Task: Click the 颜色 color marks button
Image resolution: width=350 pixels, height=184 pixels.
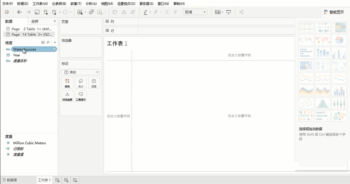Action: point(67,83)
